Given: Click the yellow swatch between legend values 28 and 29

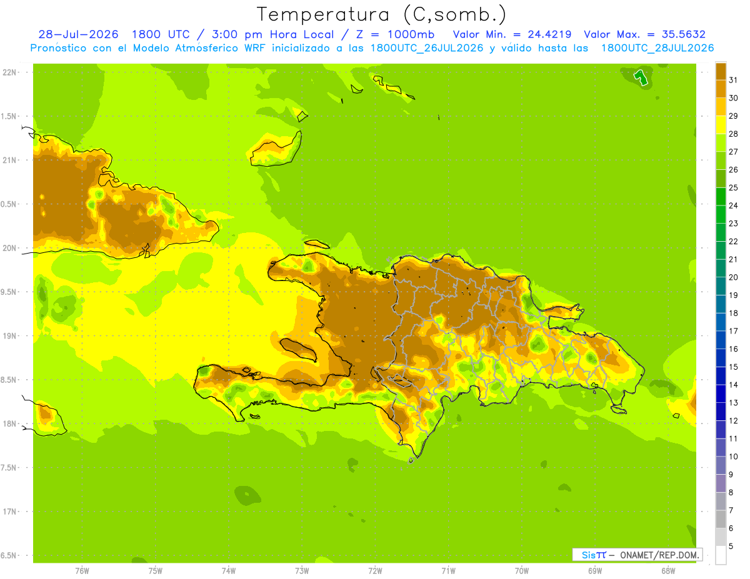Looking at the screenshot, I should pyautogui.click(x=721, y=125).
